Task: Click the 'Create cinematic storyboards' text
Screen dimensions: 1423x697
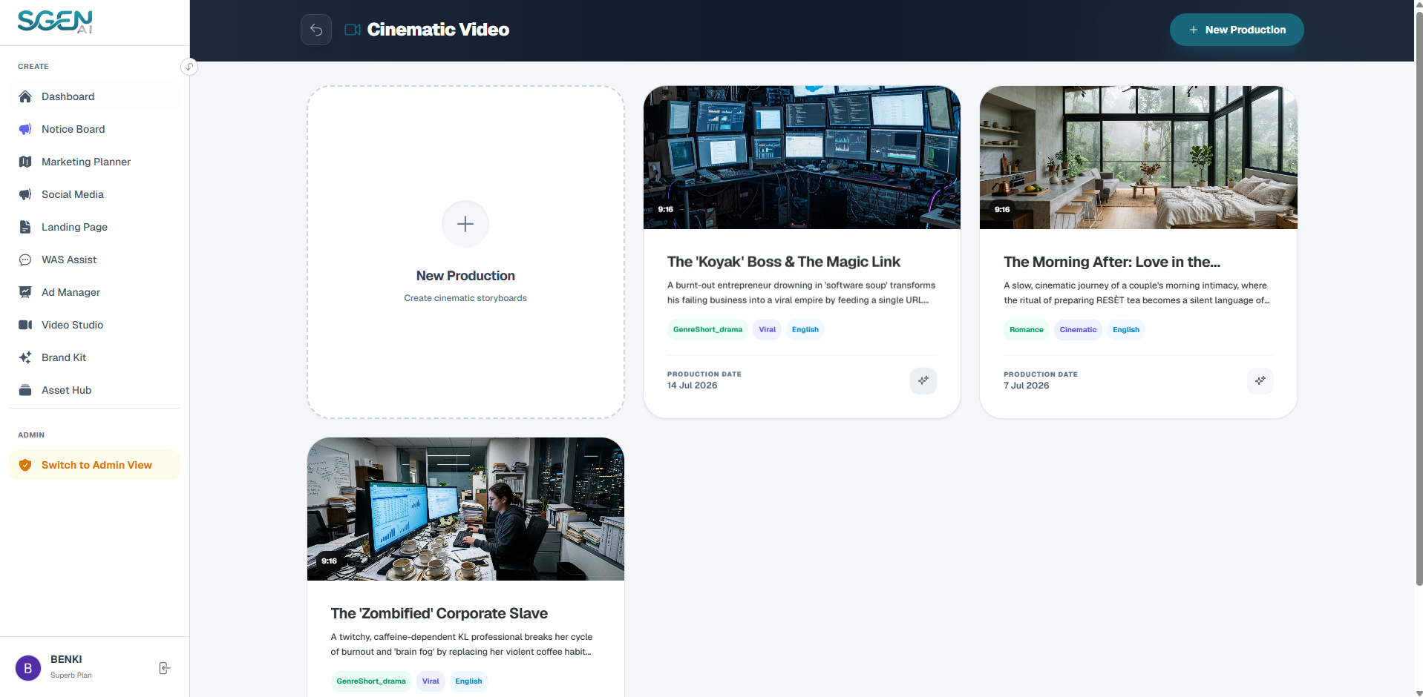Action: [x=465, y=298]
